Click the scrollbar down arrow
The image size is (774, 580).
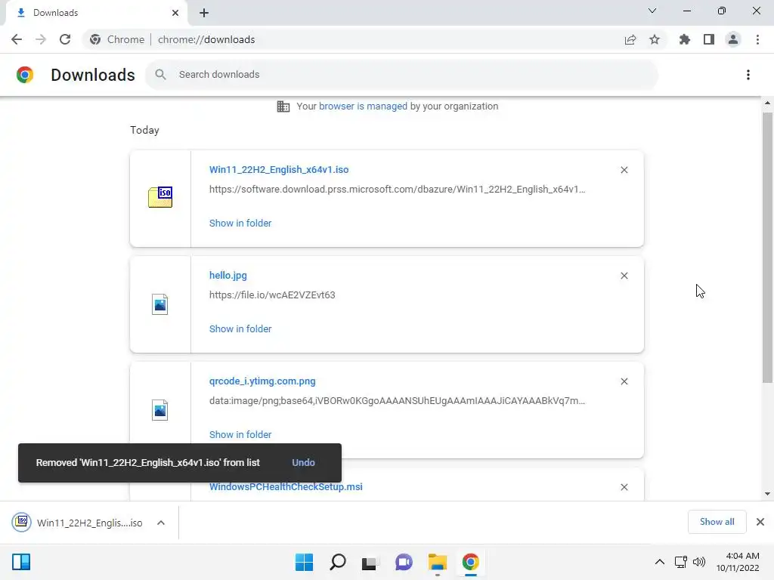pyautogui.click(x=767, y=494)
